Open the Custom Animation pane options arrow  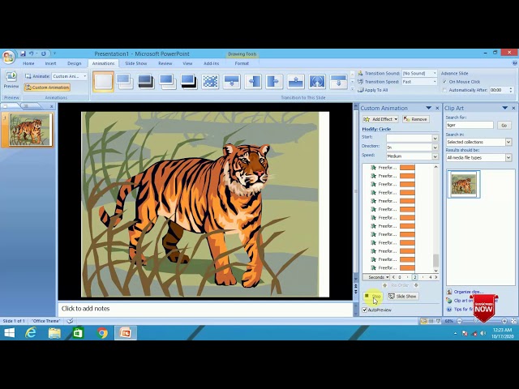coord(429,108)
